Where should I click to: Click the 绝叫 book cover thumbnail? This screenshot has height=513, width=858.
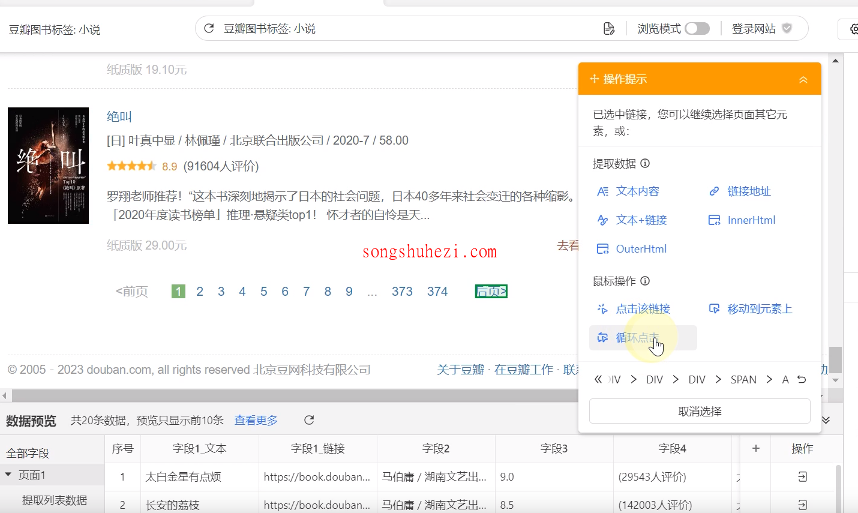tap(48, 166)
